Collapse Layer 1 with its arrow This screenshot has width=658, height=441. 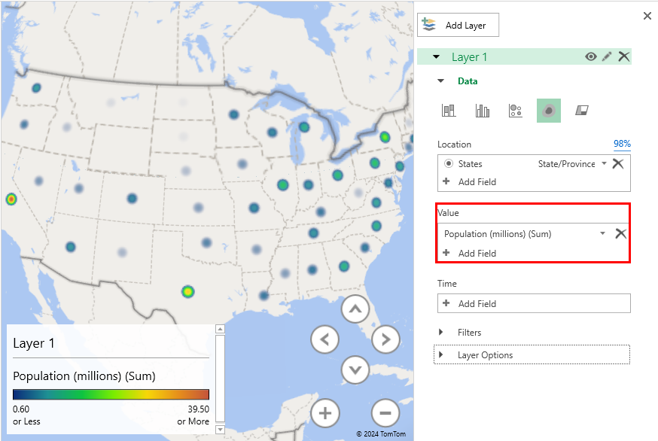pos(437,56)
